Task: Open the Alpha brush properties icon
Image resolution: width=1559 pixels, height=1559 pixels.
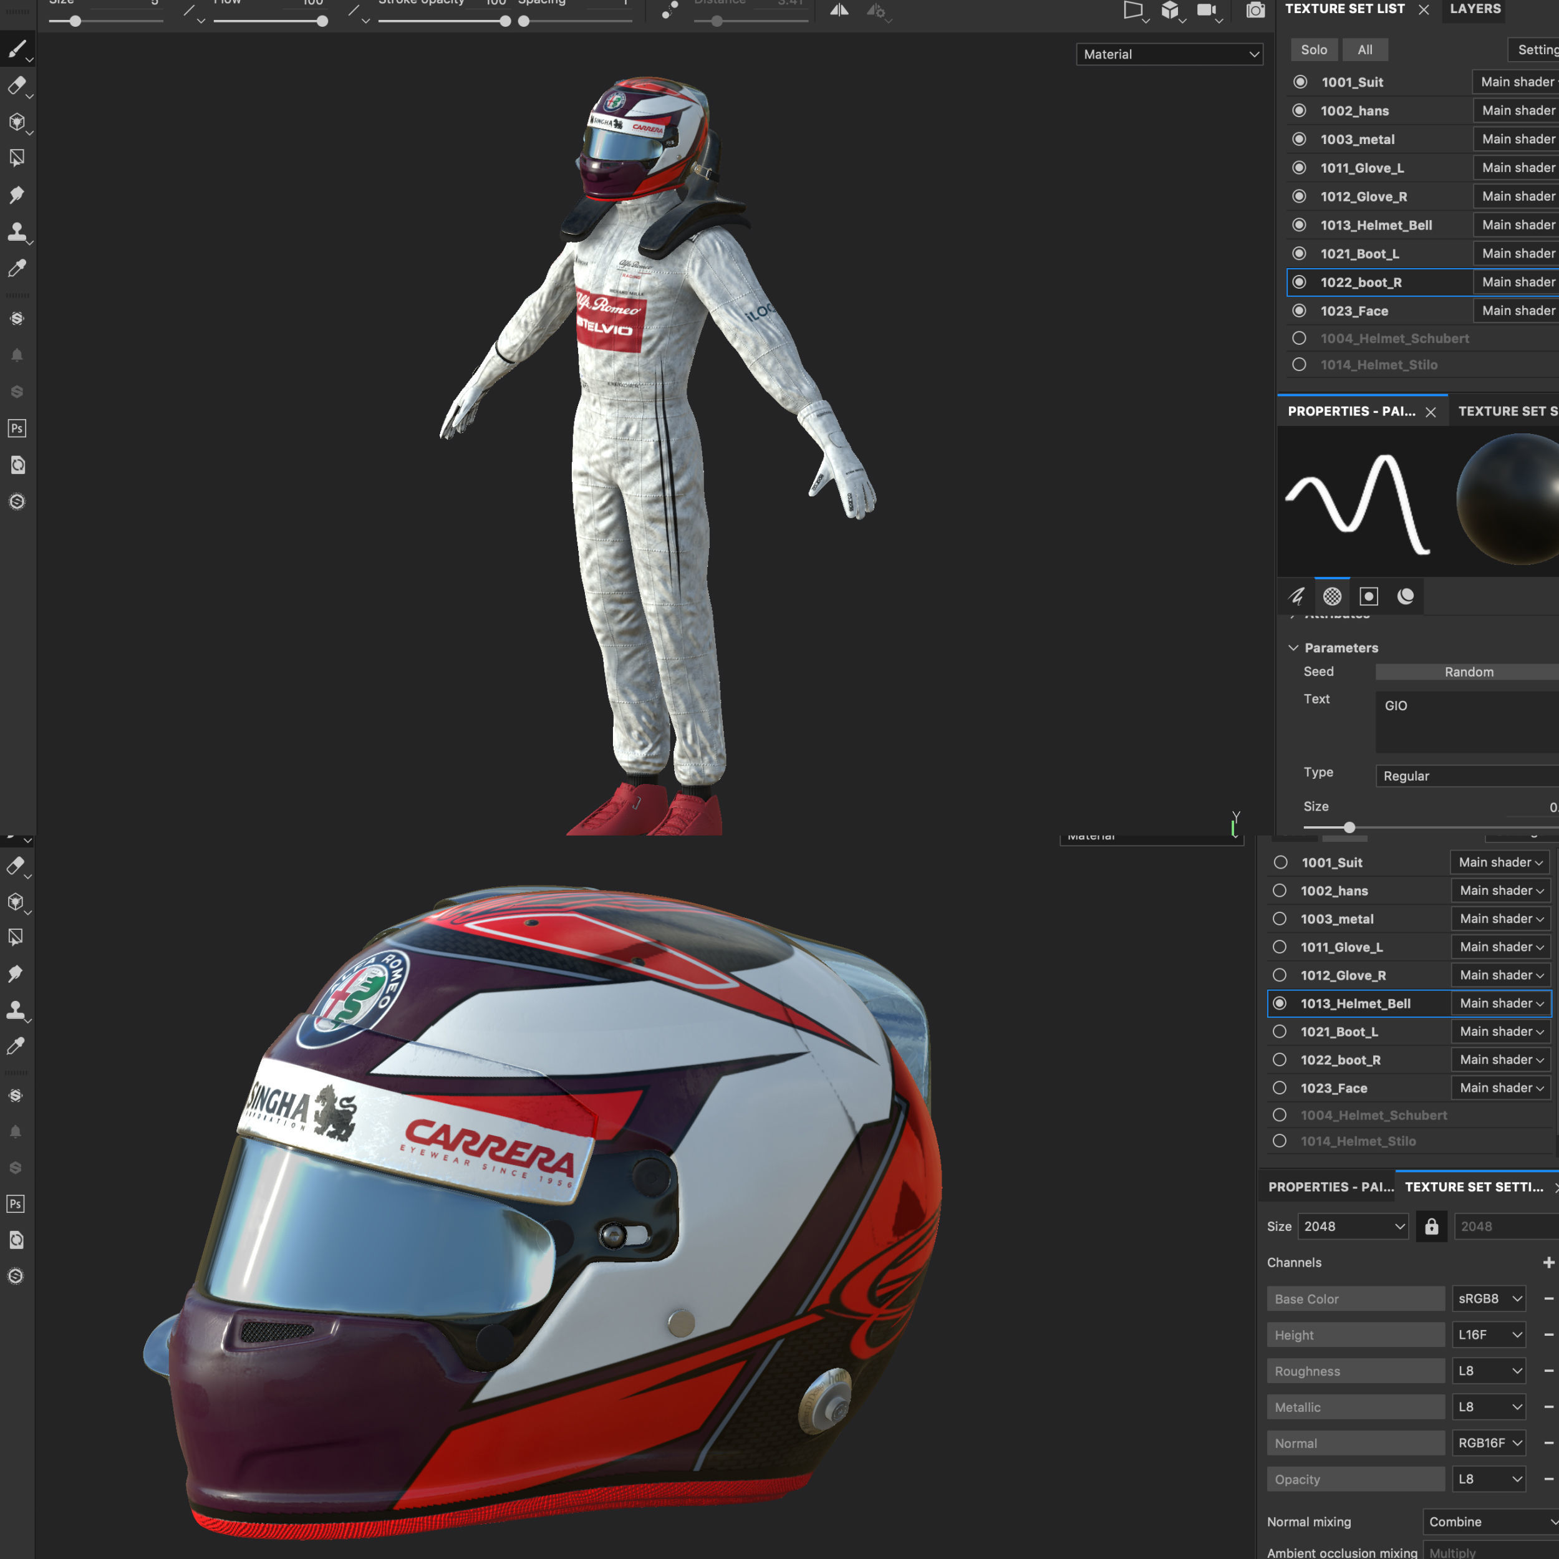Action: [x=1332, y=596]
